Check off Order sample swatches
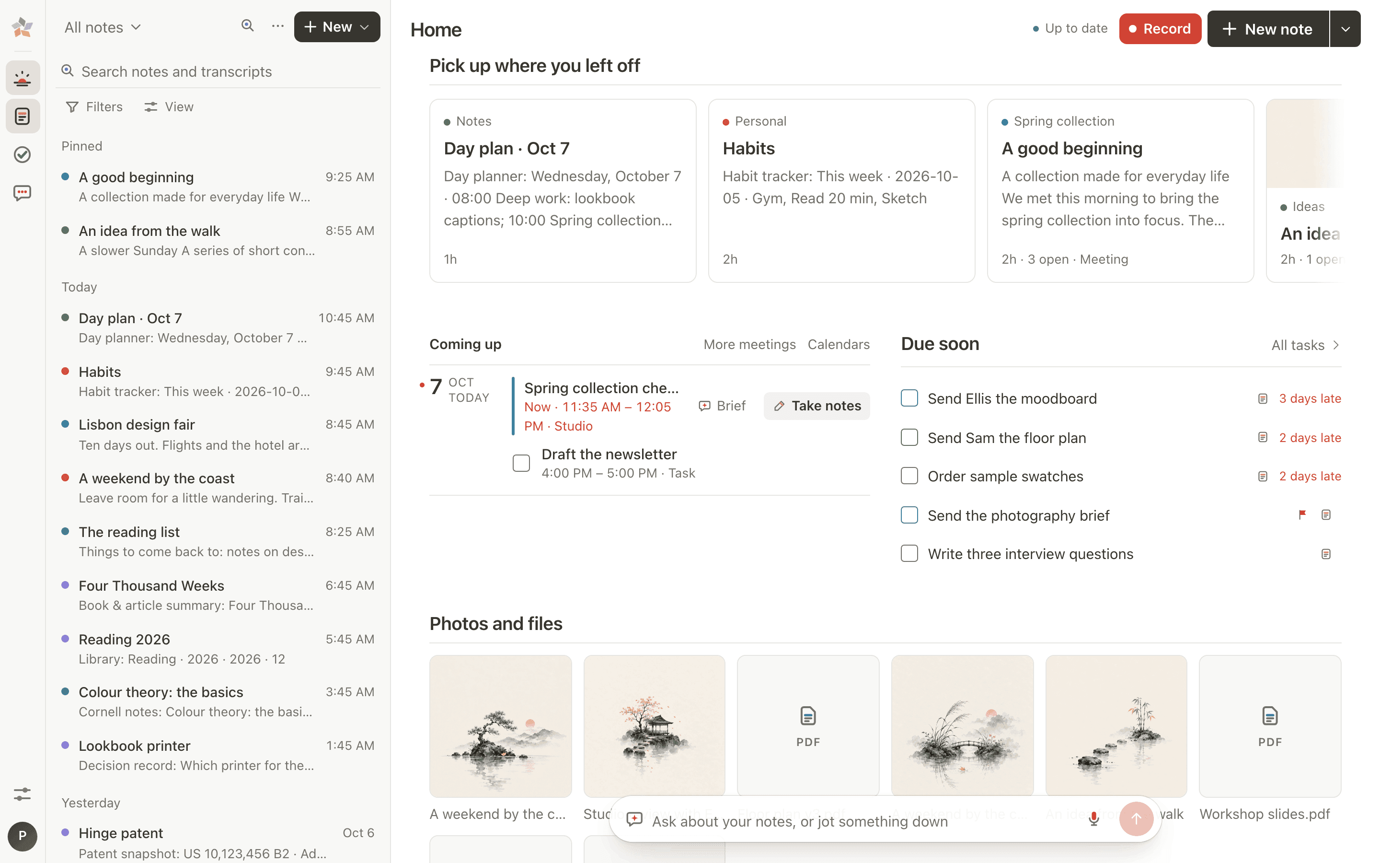The width and height of the screenshot is (1380, 863). pos(909,476)
